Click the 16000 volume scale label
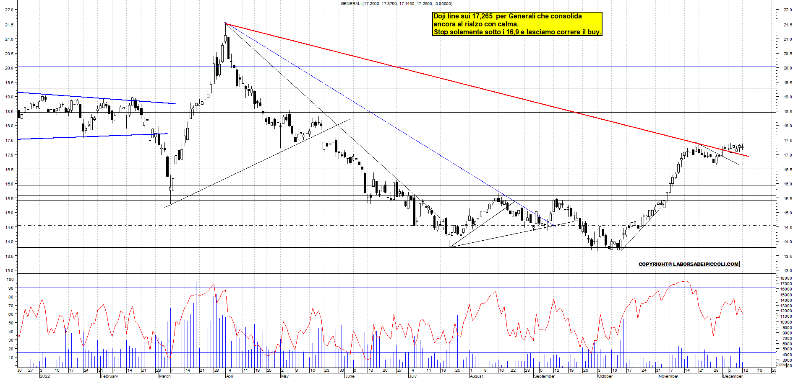793x378 pixels. click(x=786, y=289)
